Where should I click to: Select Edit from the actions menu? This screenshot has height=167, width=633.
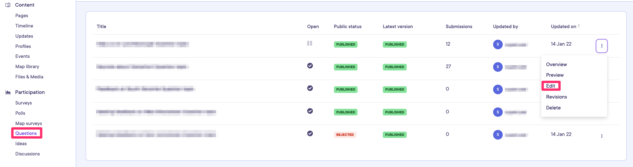(551, 86)
